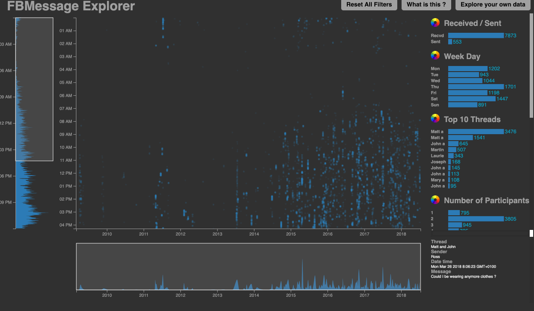This screenshot has width=534, height=311.
Task: Click the time-of-day brush selection on left histogram
Action: [34, 89]
